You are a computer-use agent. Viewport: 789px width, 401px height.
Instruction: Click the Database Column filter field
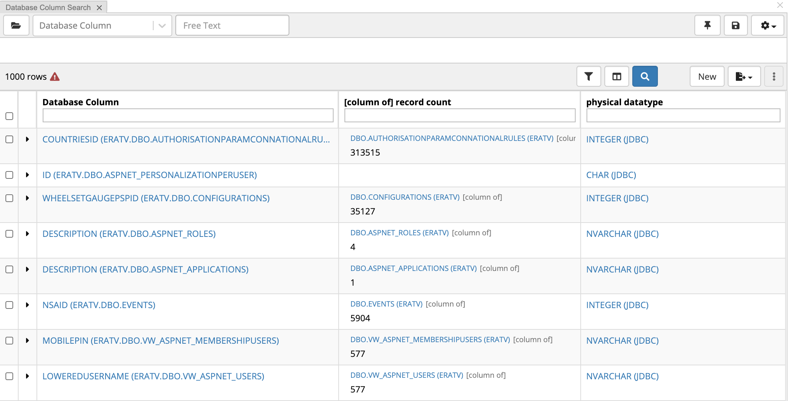coord(188,115)
